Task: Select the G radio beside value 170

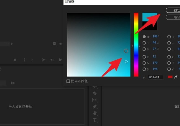Action: click(x=144, y=63)
